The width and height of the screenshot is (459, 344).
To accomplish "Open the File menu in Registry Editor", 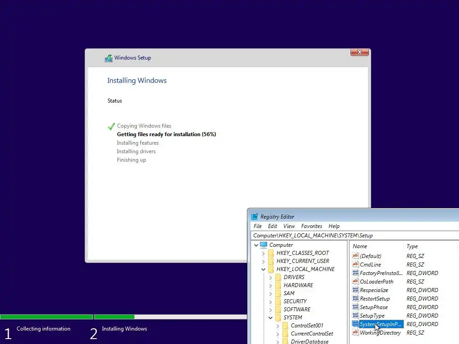I will click(x=258, y=226).
